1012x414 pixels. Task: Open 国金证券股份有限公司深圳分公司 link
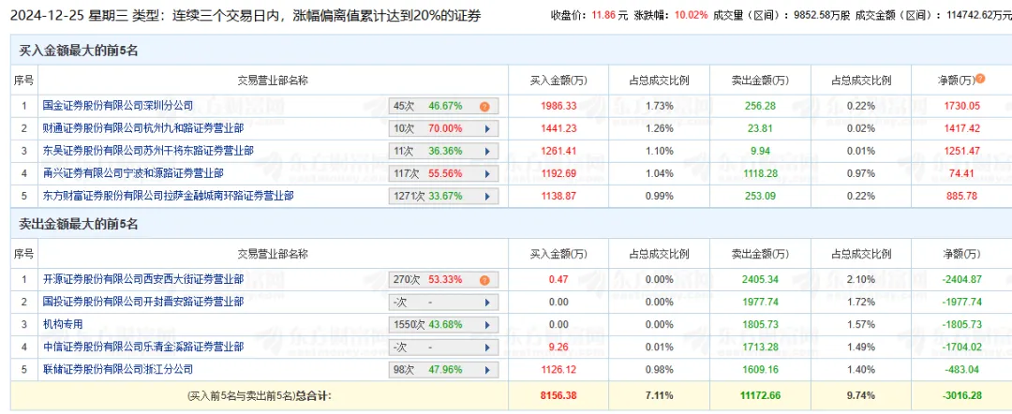[117, 105]
